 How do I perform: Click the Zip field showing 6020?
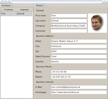coord(79,51)
